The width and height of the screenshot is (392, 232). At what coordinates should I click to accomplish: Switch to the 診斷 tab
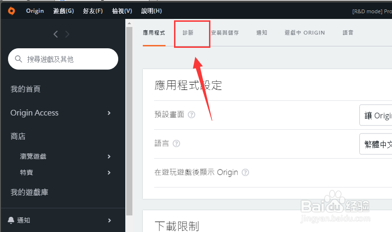click(x=188, y=33)
